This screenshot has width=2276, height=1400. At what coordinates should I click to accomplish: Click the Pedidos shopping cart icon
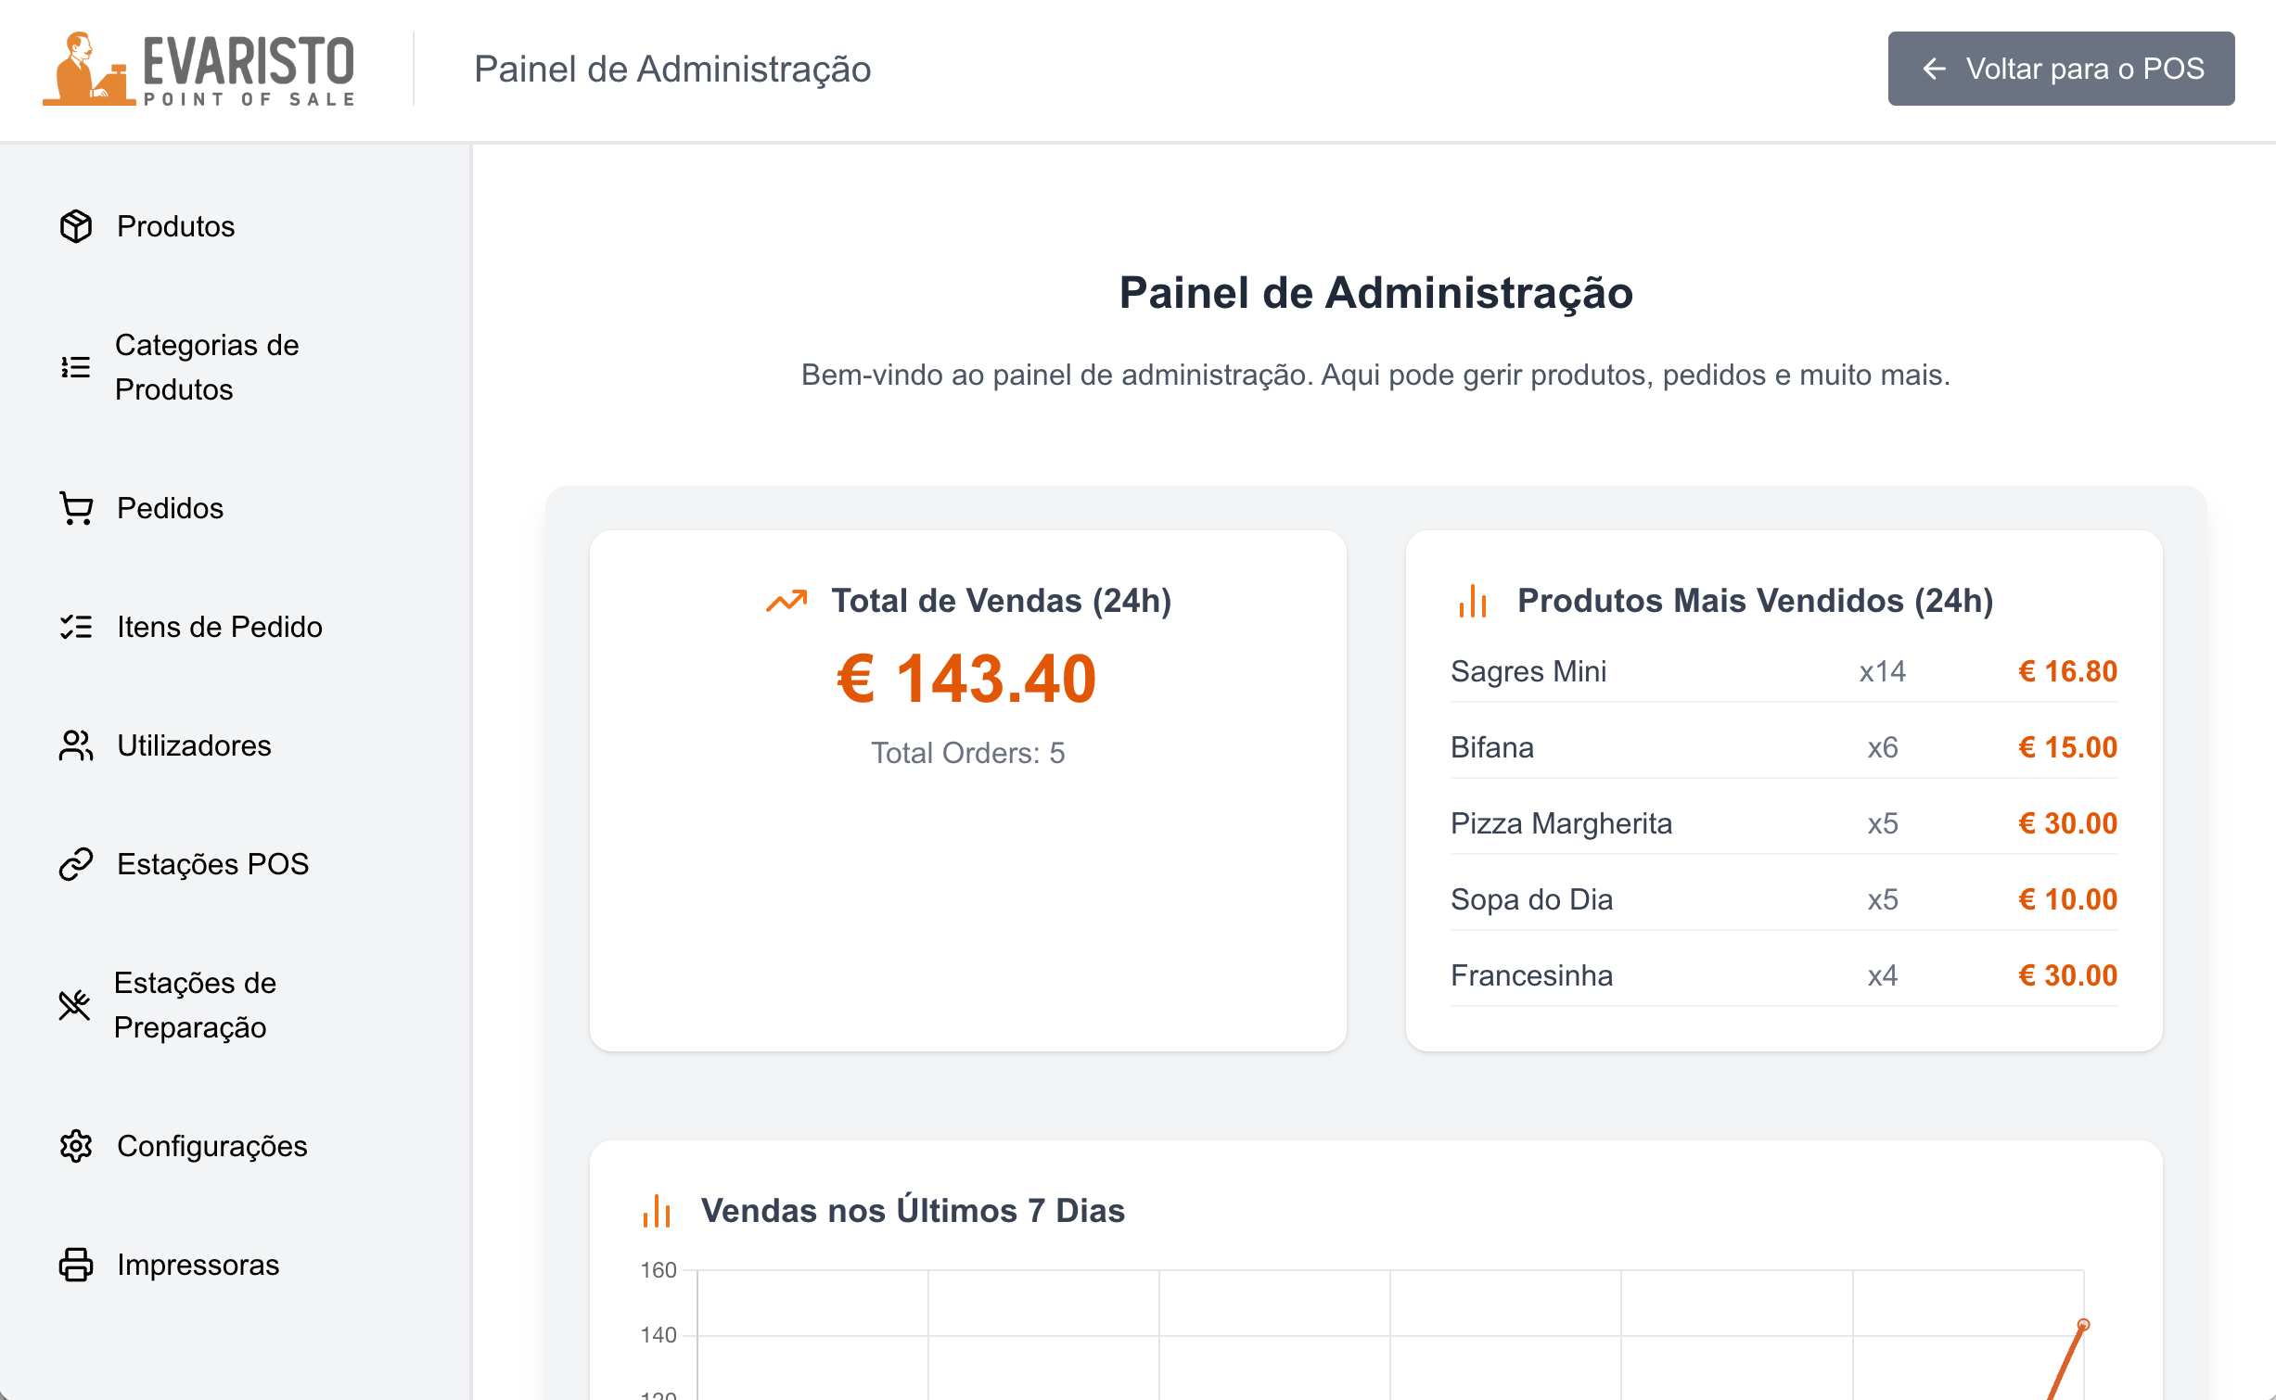pyautogui.click(x=76, y=508)
